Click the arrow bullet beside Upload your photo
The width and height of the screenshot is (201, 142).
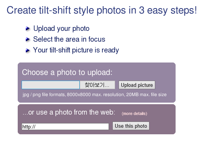[28, 29]
